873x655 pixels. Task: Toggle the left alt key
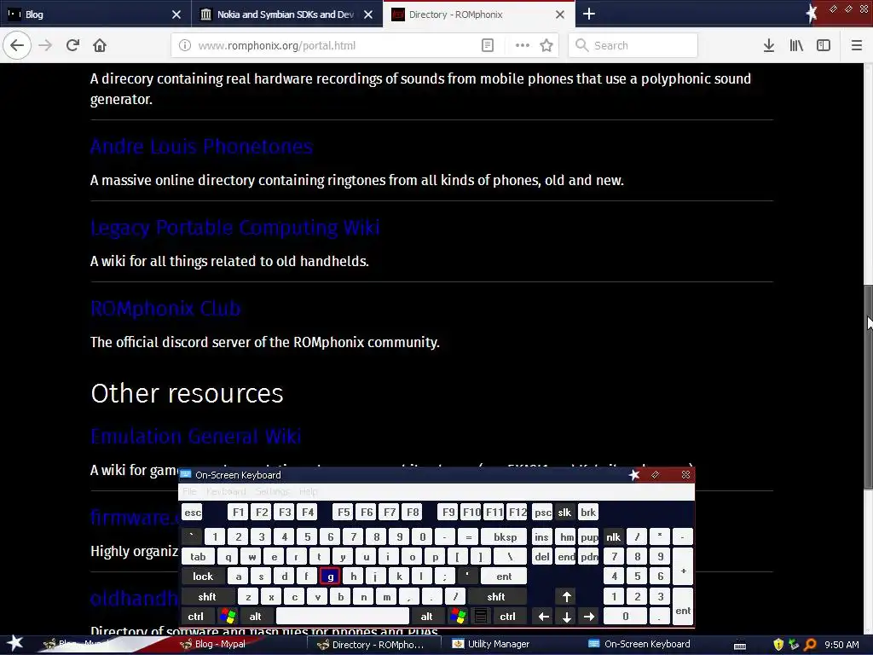click(255, 617)
